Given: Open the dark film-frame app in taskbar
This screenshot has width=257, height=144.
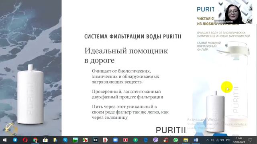Looking at the screenshot, I should click(96, 140).
